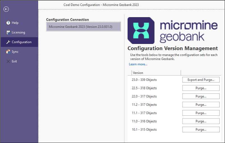Purge the 11.1 configuration set
225x143 pixels.
pyautogui.click(x=201, y=113)
